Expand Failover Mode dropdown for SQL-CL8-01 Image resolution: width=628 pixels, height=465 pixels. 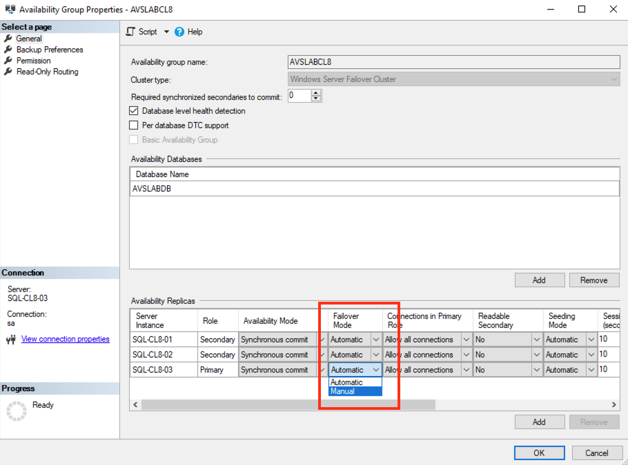pos(375,340)
